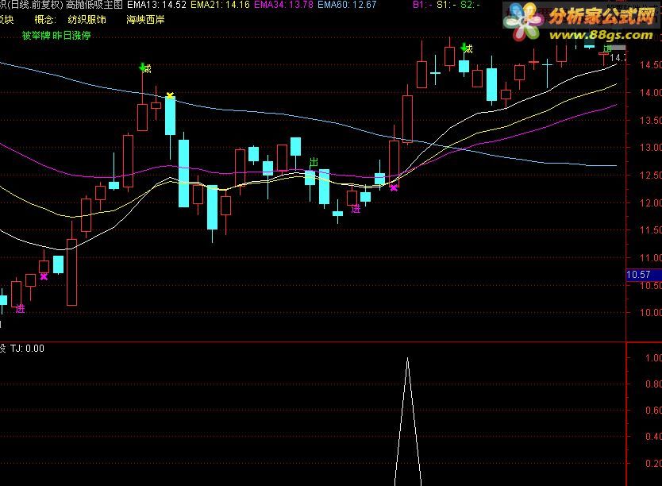Viewport: 662px width, 486px height.
Task: Click the EMA21: 14.16 legend value
Action: click(220, 5)
